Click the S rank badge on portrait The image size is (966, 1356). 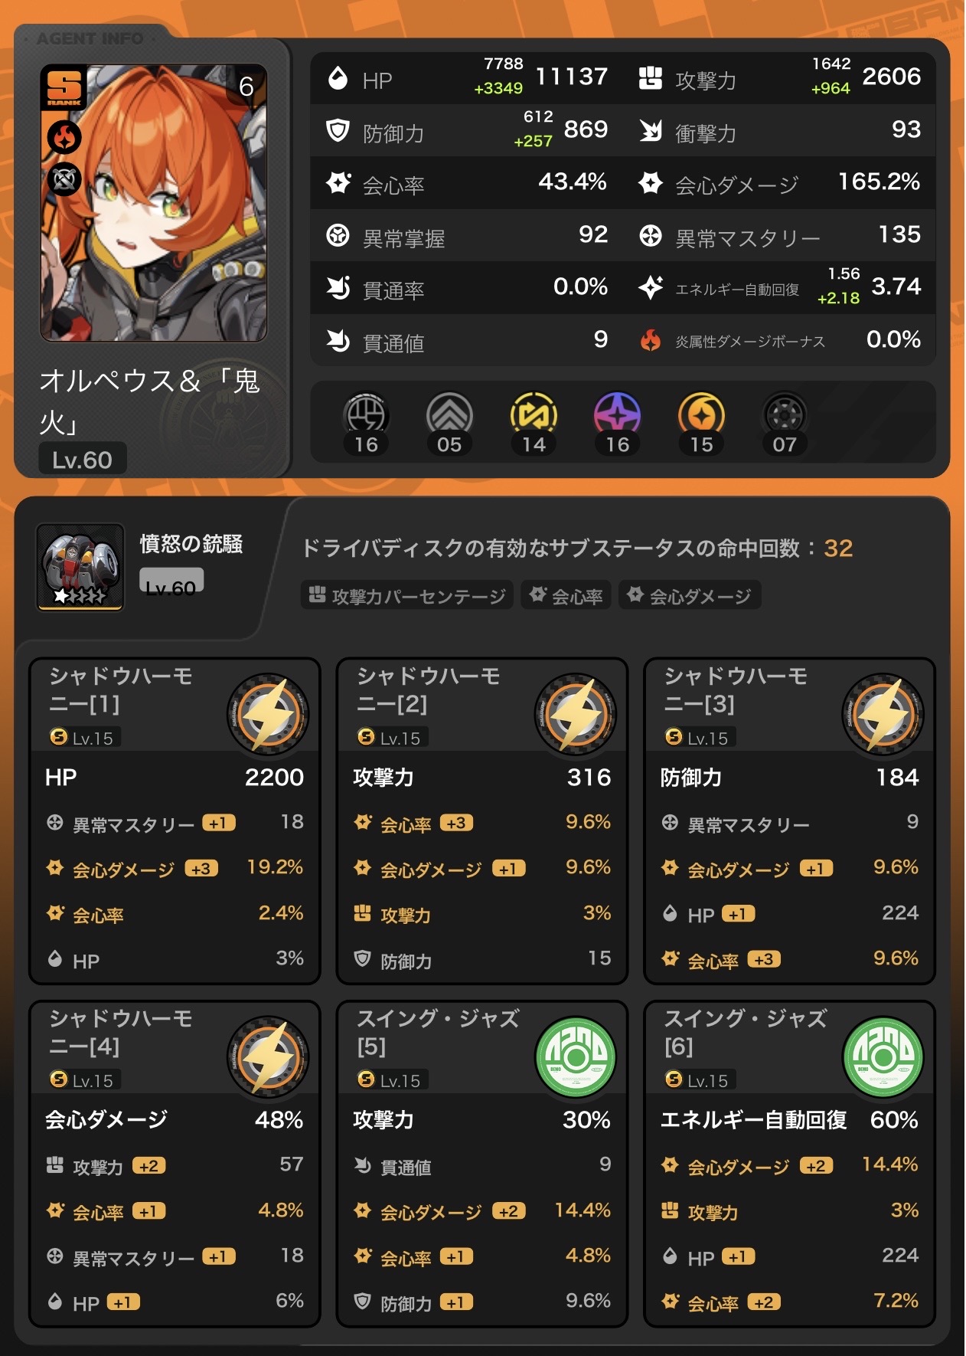coord(64,88)
